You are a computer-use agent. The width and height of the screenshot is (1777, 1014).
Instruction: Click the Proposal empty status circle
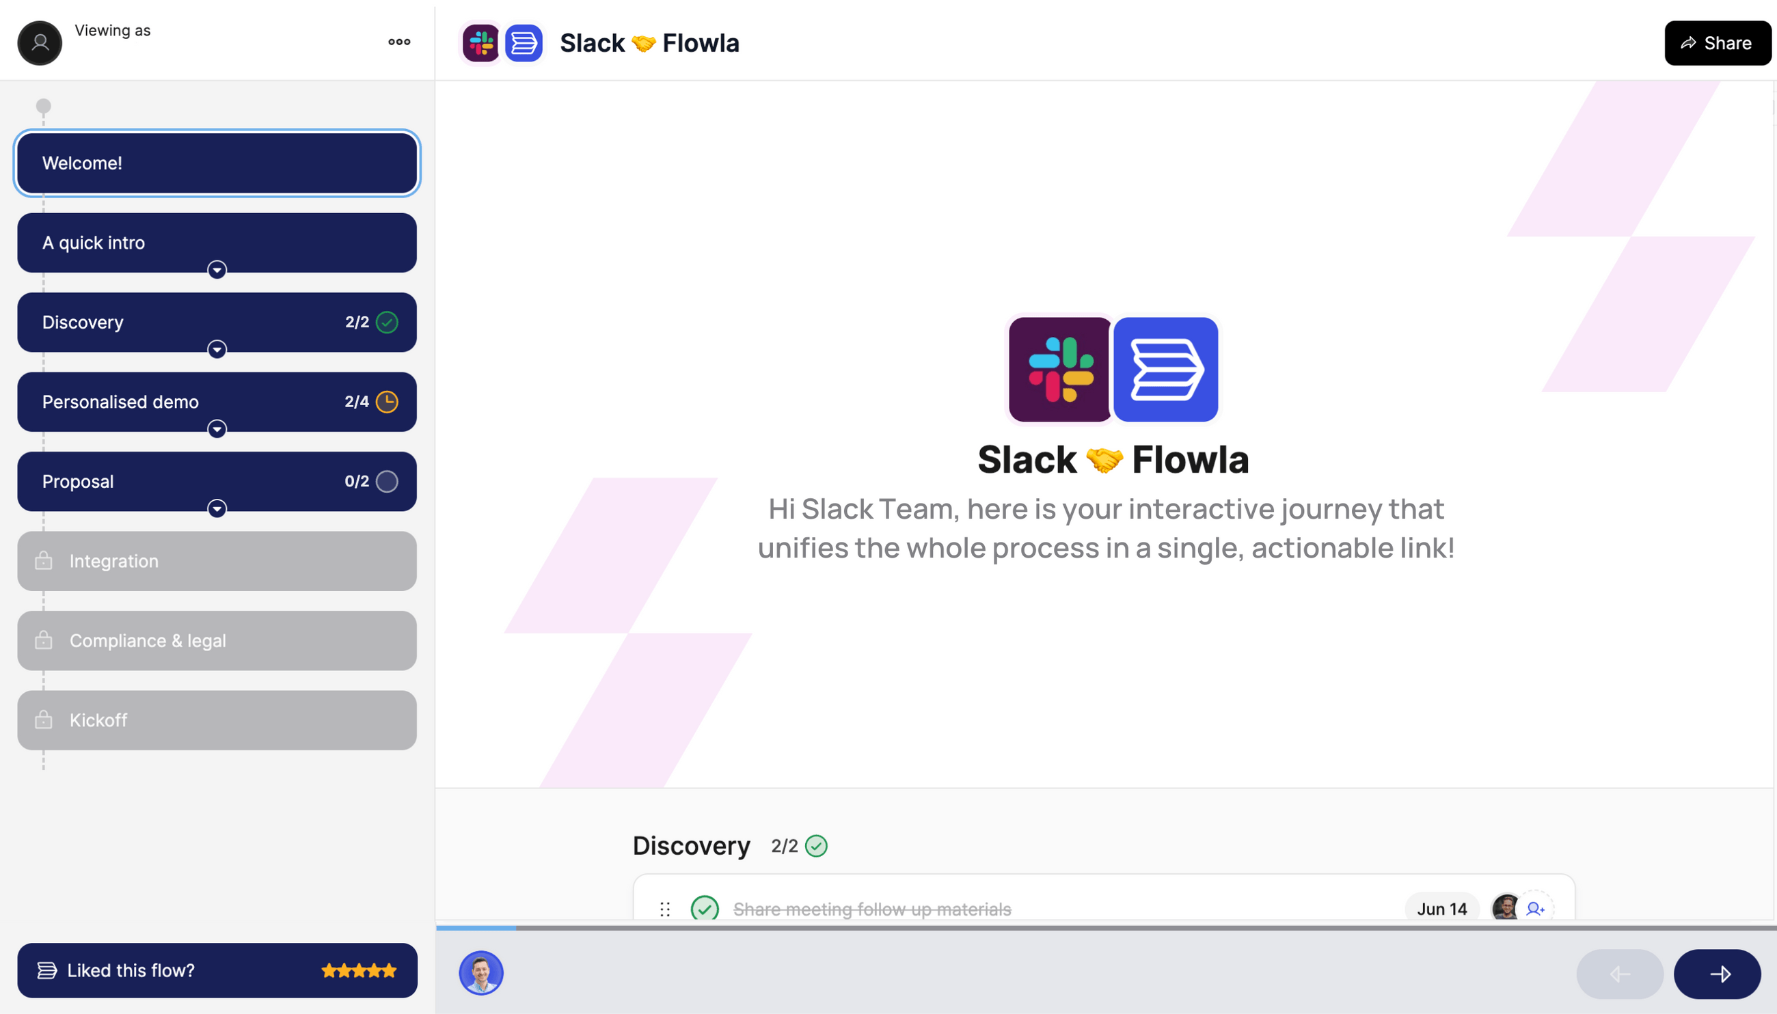[387, 481]
